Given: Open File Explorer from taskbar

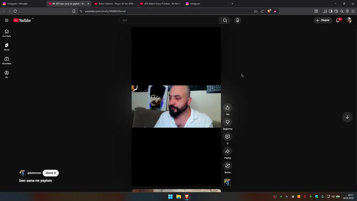Looking at the screenshot, I should pos(178,197).
